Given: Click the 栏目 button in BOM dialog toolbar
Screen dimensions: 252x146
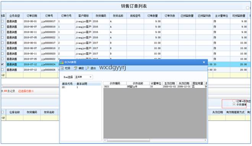Looking at the screenshot, I should 65,68.
